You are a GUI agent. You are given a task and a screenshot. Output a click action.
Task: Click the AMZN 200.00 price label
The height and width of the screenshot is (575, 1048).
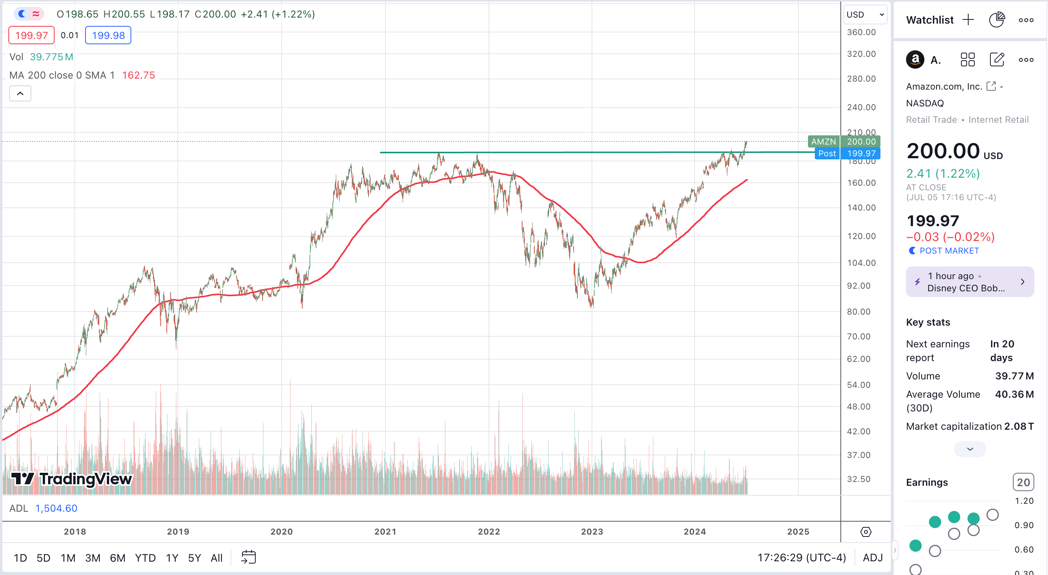[844, 141]
